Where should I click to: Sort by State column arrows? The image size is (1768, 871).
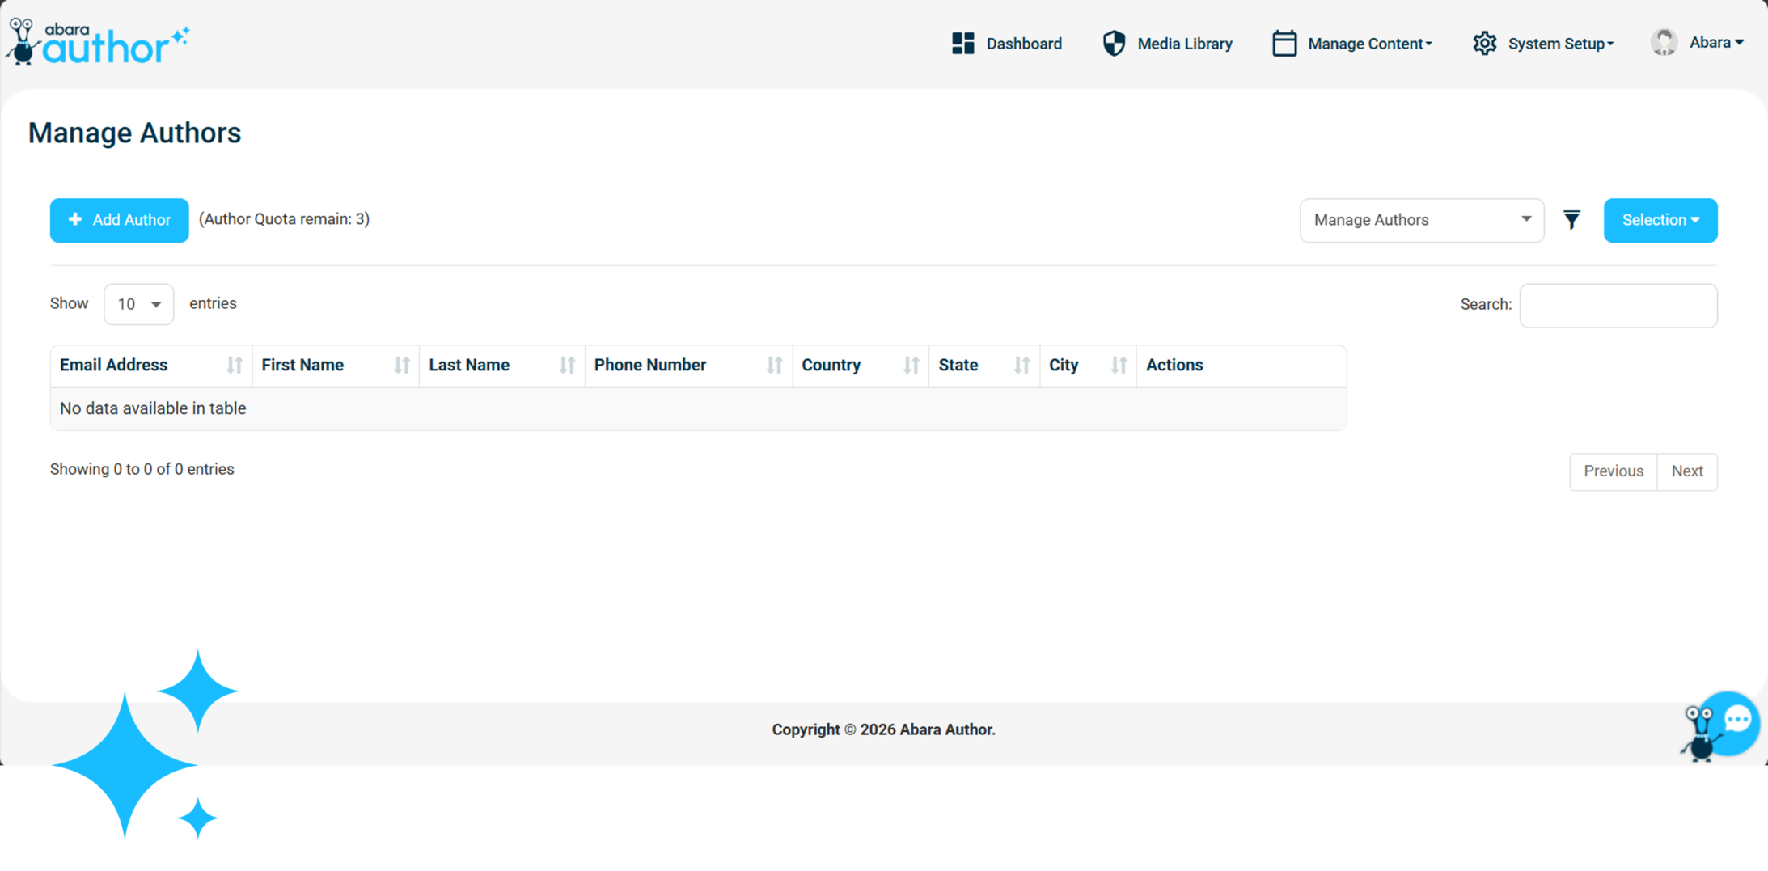(x=1022, y=366)
